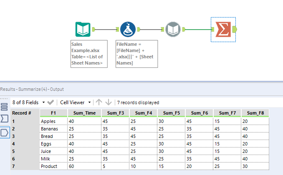Click the F1 column header

(x=53, y=113)
